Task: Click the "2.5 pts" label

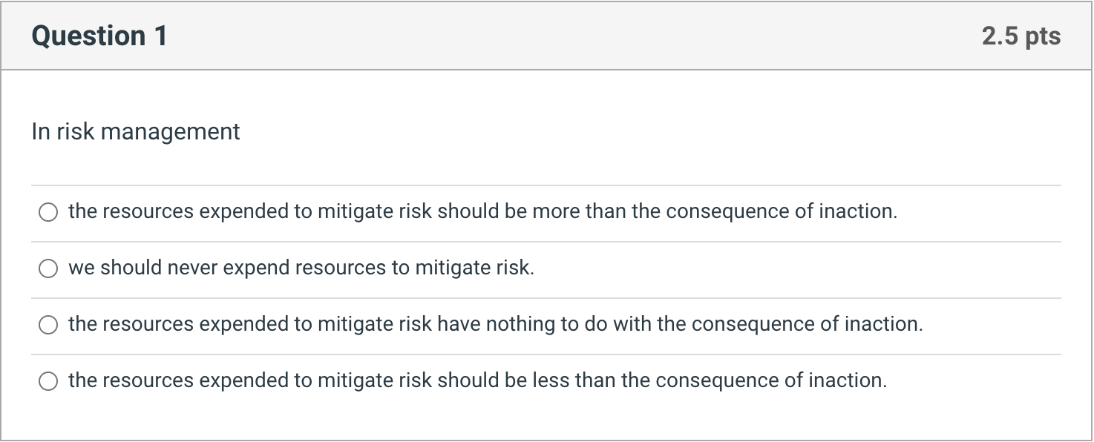Action: point(1021,35)
